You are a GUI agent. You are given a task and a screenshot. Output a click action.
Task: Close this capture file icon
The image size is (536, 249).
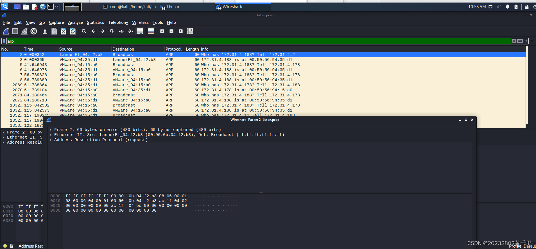[64, 31]
